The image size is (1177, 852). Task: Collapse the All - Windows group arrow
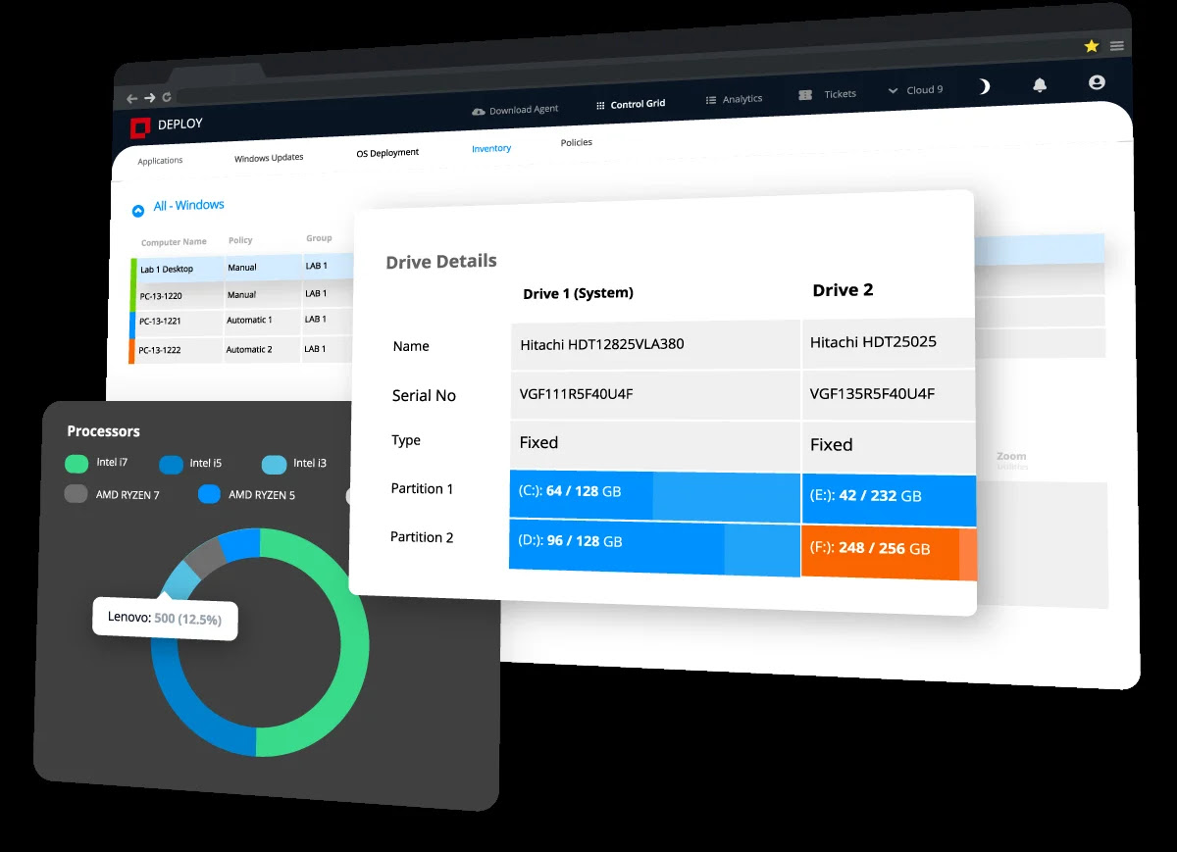tap(138, 211)
